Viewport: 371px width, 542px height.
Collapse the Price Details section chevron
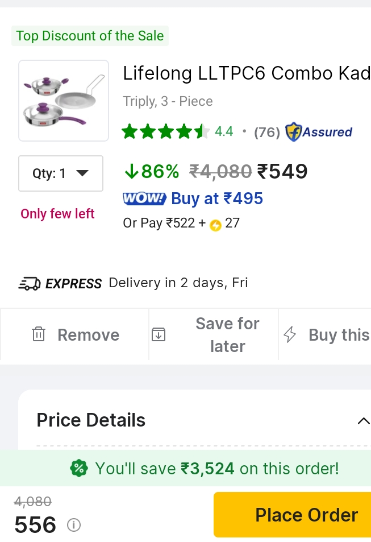(363, 421)
